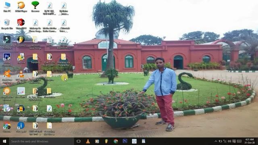This screenshot has height=145, width=258.
Task: Select the NOTE text file icon
Action: 49,41
